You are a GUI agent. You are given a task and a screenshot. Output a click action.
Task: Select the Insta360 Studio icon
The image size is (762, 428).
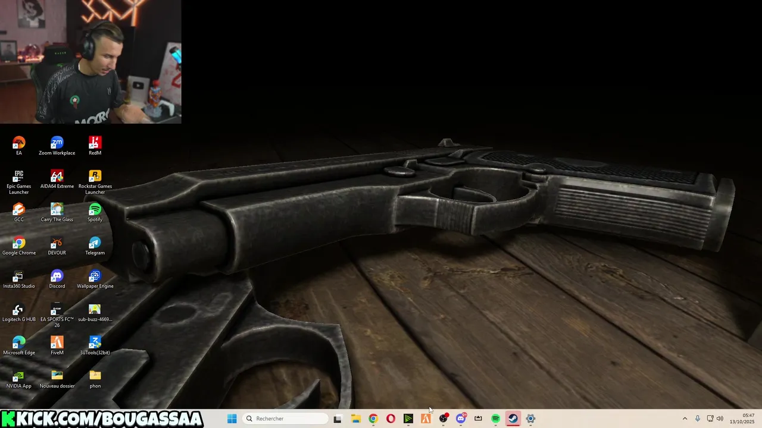(x=19, y=279)
